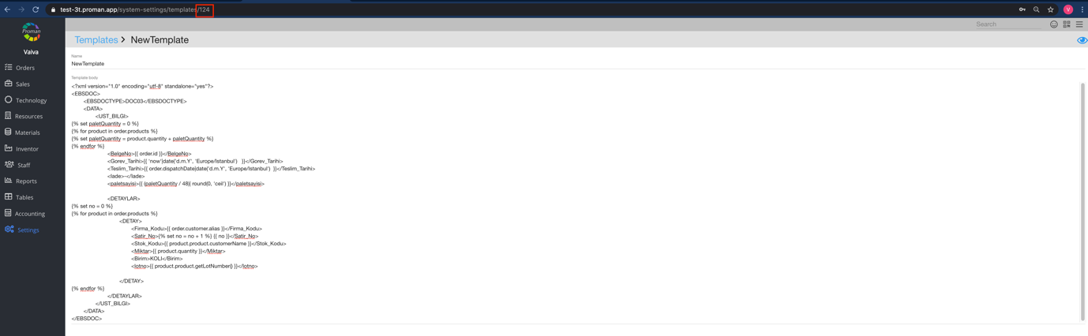Open the Chrome three-dot menu

(1082, 9)
